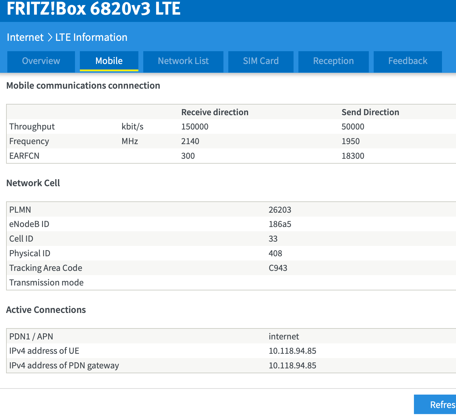Click the FRITZ!Box 6820v3 LTE title
456x415 pixels.
94,9
